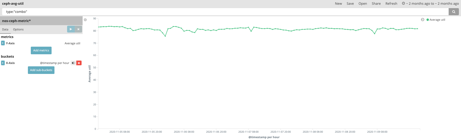This screenshot has height=140, width=461.
Task: Click the type:"combo" query input field
Action: (x=225, y=12)
